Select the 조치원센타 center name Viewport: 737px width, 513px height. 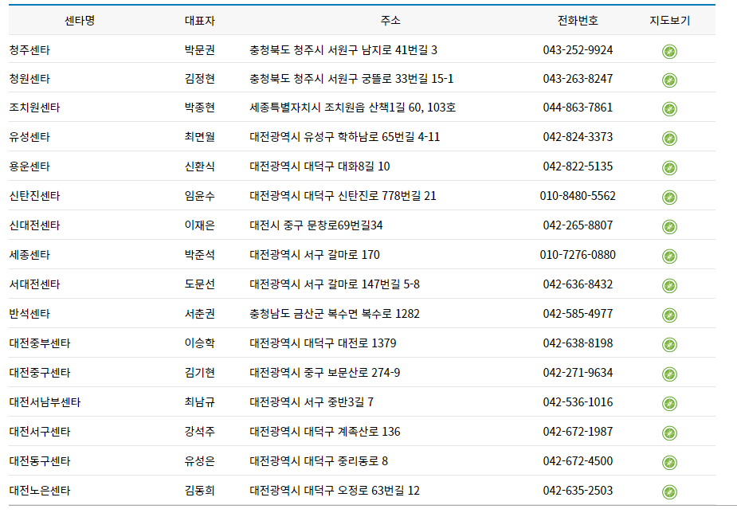click(35, 107)
